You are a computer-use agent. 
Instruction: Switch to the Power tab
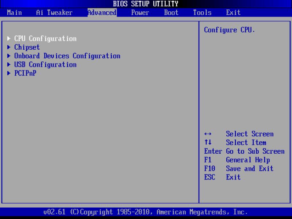click(140, 12)
